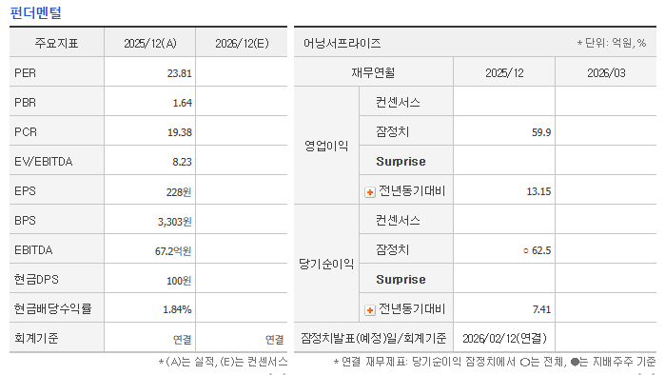Select the 현금배당수익률 value 1.84%
Image resolution: width=665 pixels, height=375 pixels.
tap(177, 309)
